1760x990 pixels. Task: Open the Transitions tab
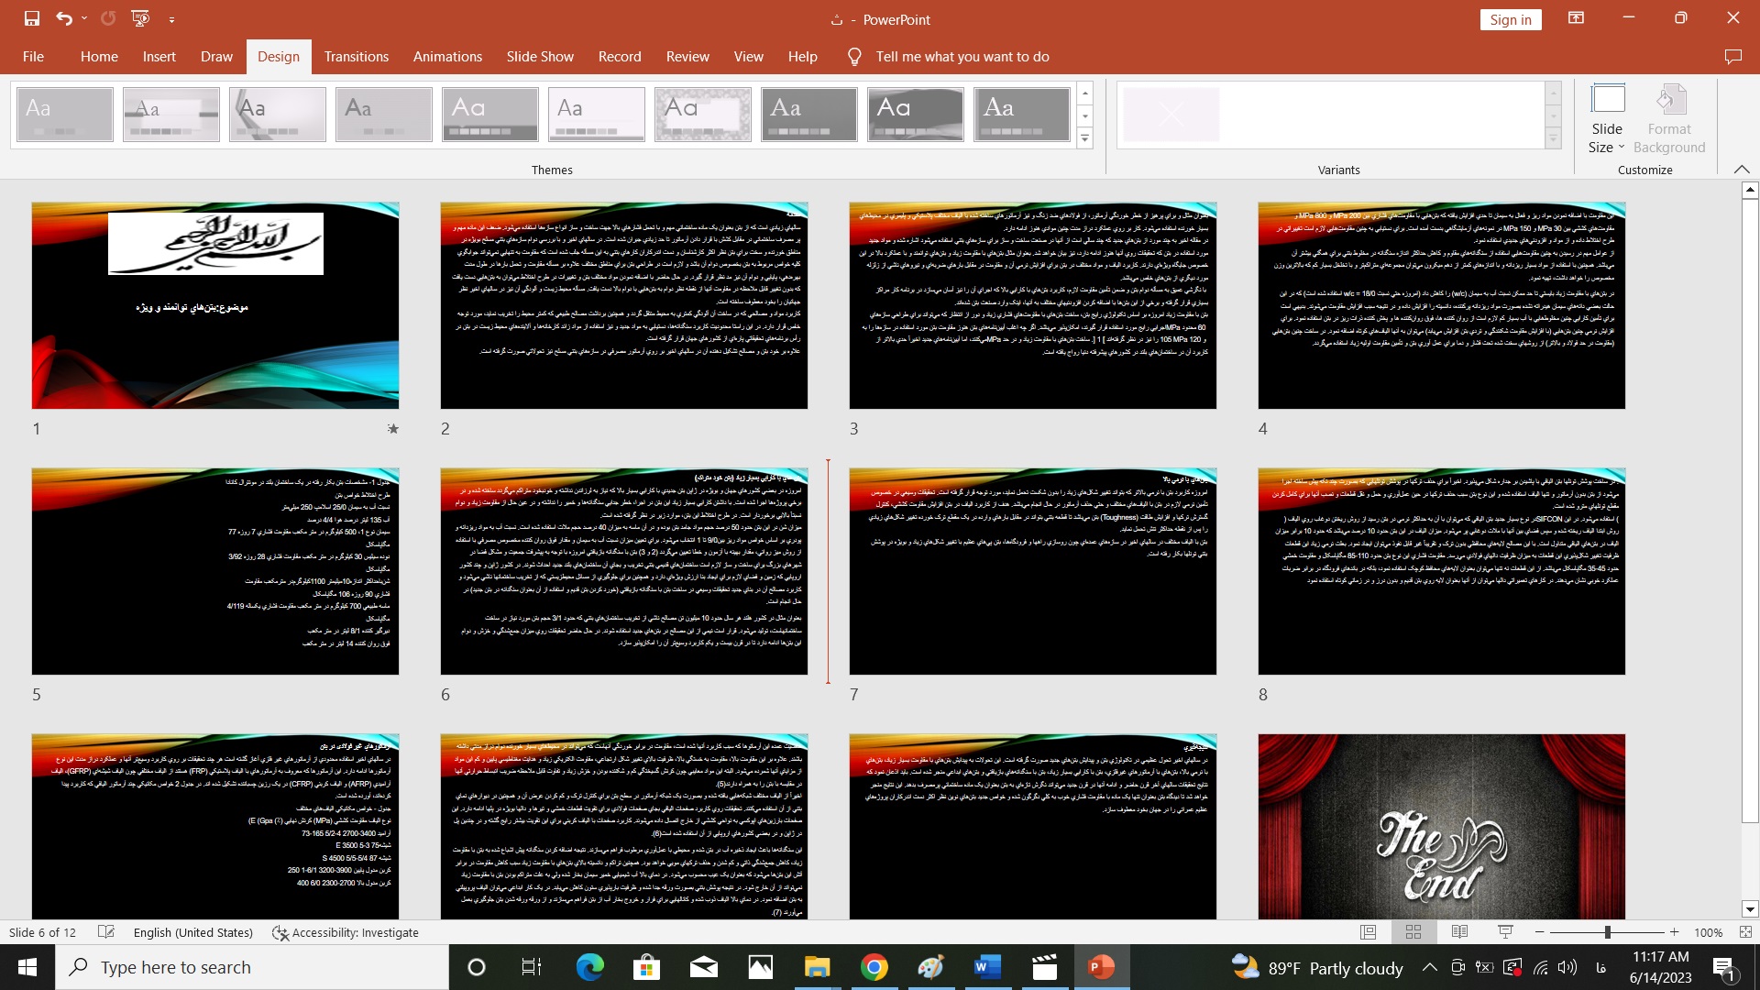[x=356, y=57]
